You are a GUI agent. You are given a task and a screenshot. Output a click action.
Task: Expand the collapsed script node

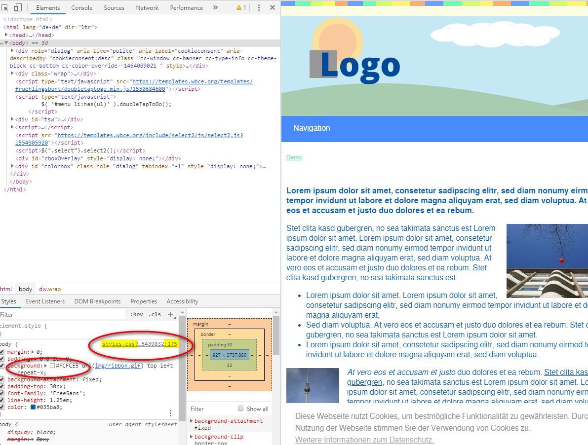tap(12, 127)
